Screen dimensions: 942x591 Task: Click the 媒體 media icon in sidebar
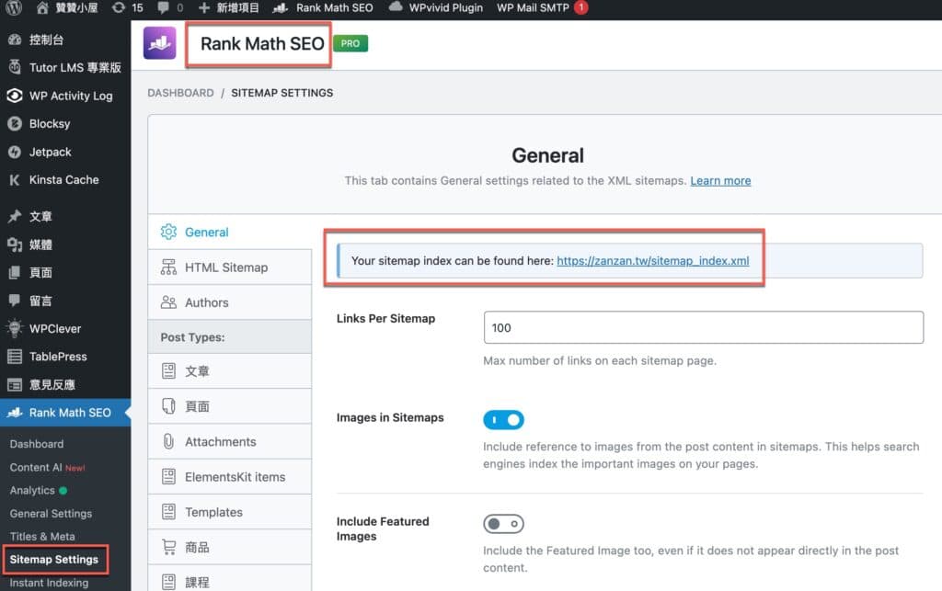coord(15,244)
